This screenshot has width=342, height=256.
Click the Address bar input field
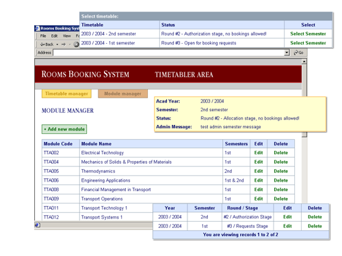point(169,53)
